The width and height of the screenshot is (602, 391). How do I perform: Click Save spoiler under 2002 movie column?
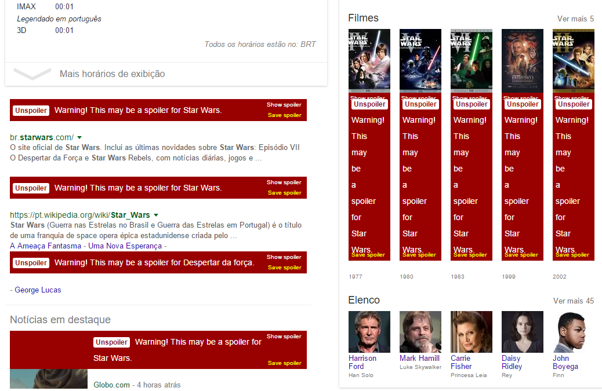(572, 255)
